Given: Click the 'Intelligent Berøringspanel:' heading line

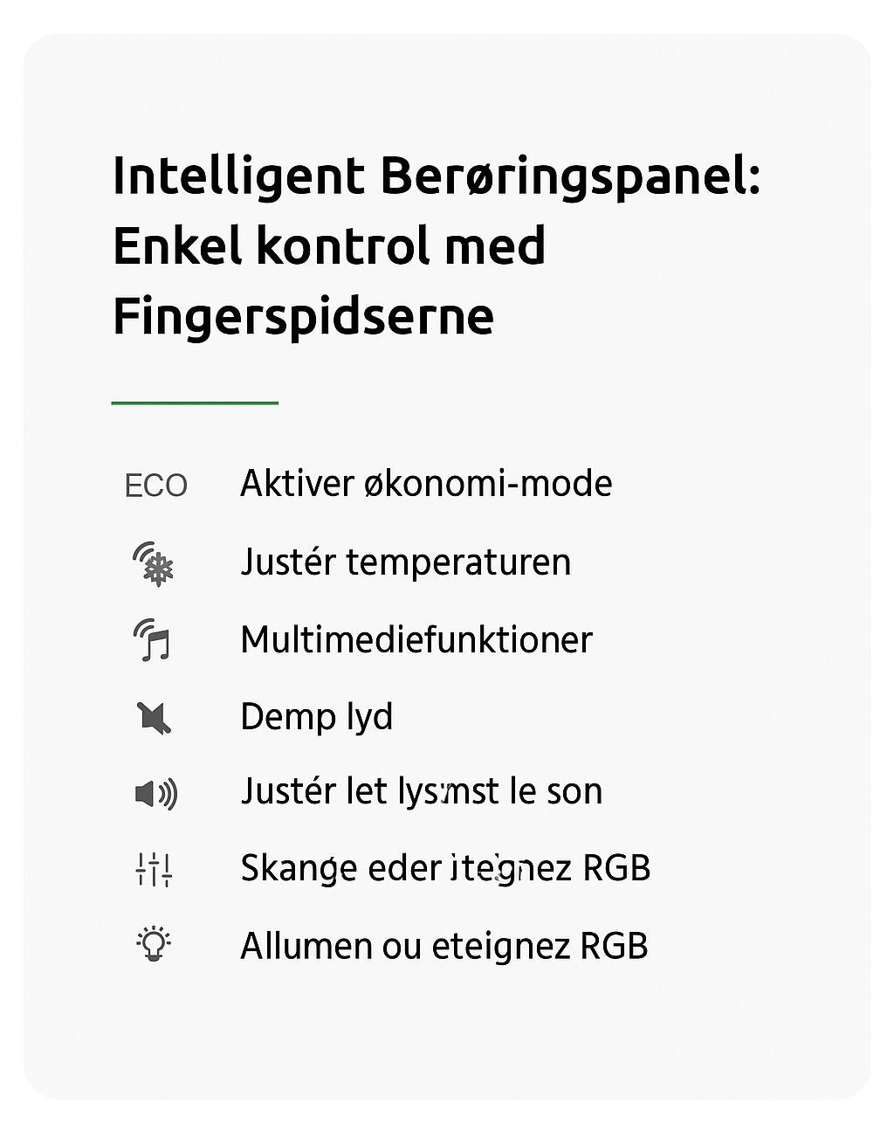Looking at the screenshot, I should (x=437, y=179).
